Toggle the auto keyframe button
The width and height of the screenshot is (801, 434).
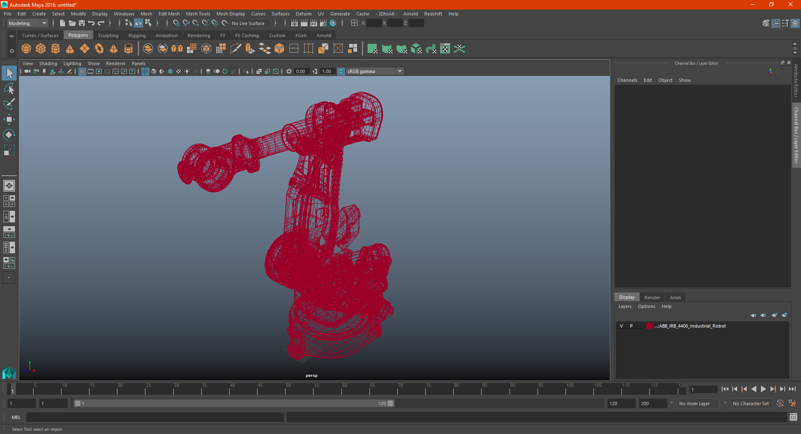click(x=780, y=404)
